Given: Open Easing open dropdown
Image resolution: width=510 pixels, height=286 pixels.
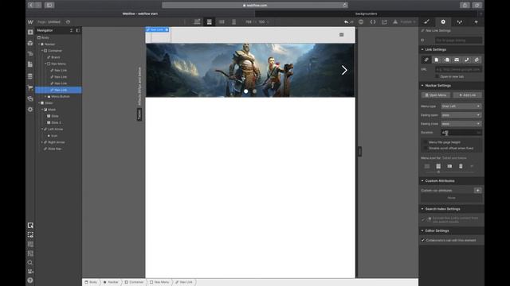Looking at the screenshot, I should 461,115.
